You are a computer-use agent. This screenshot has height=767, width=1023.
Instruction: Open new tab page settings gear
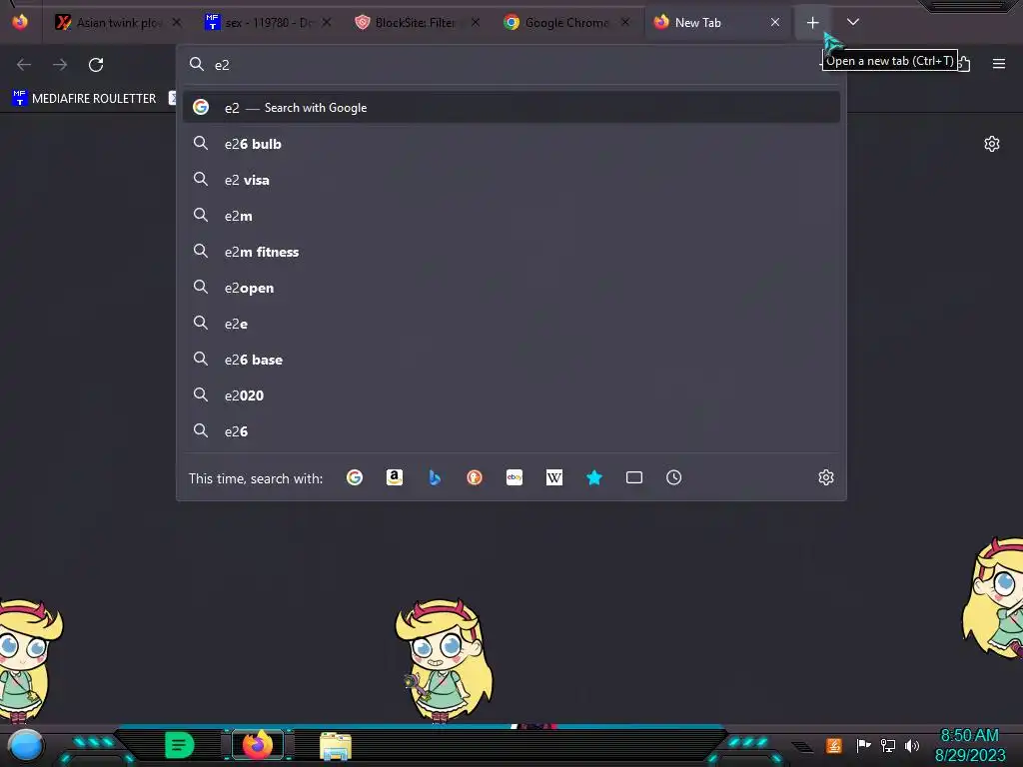992,144
